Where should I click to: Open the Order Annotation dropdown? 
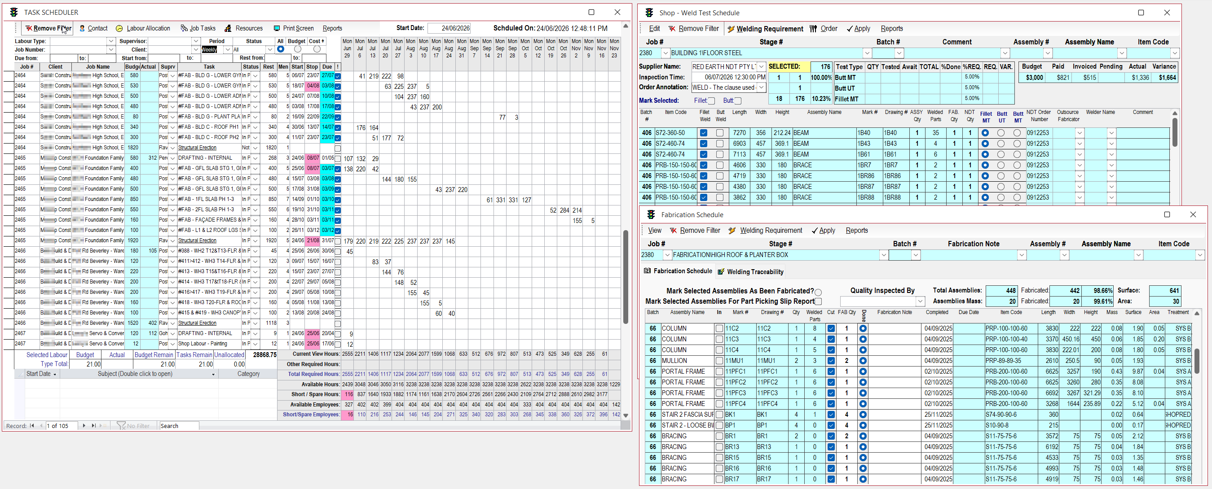click(x=761, y=87)
